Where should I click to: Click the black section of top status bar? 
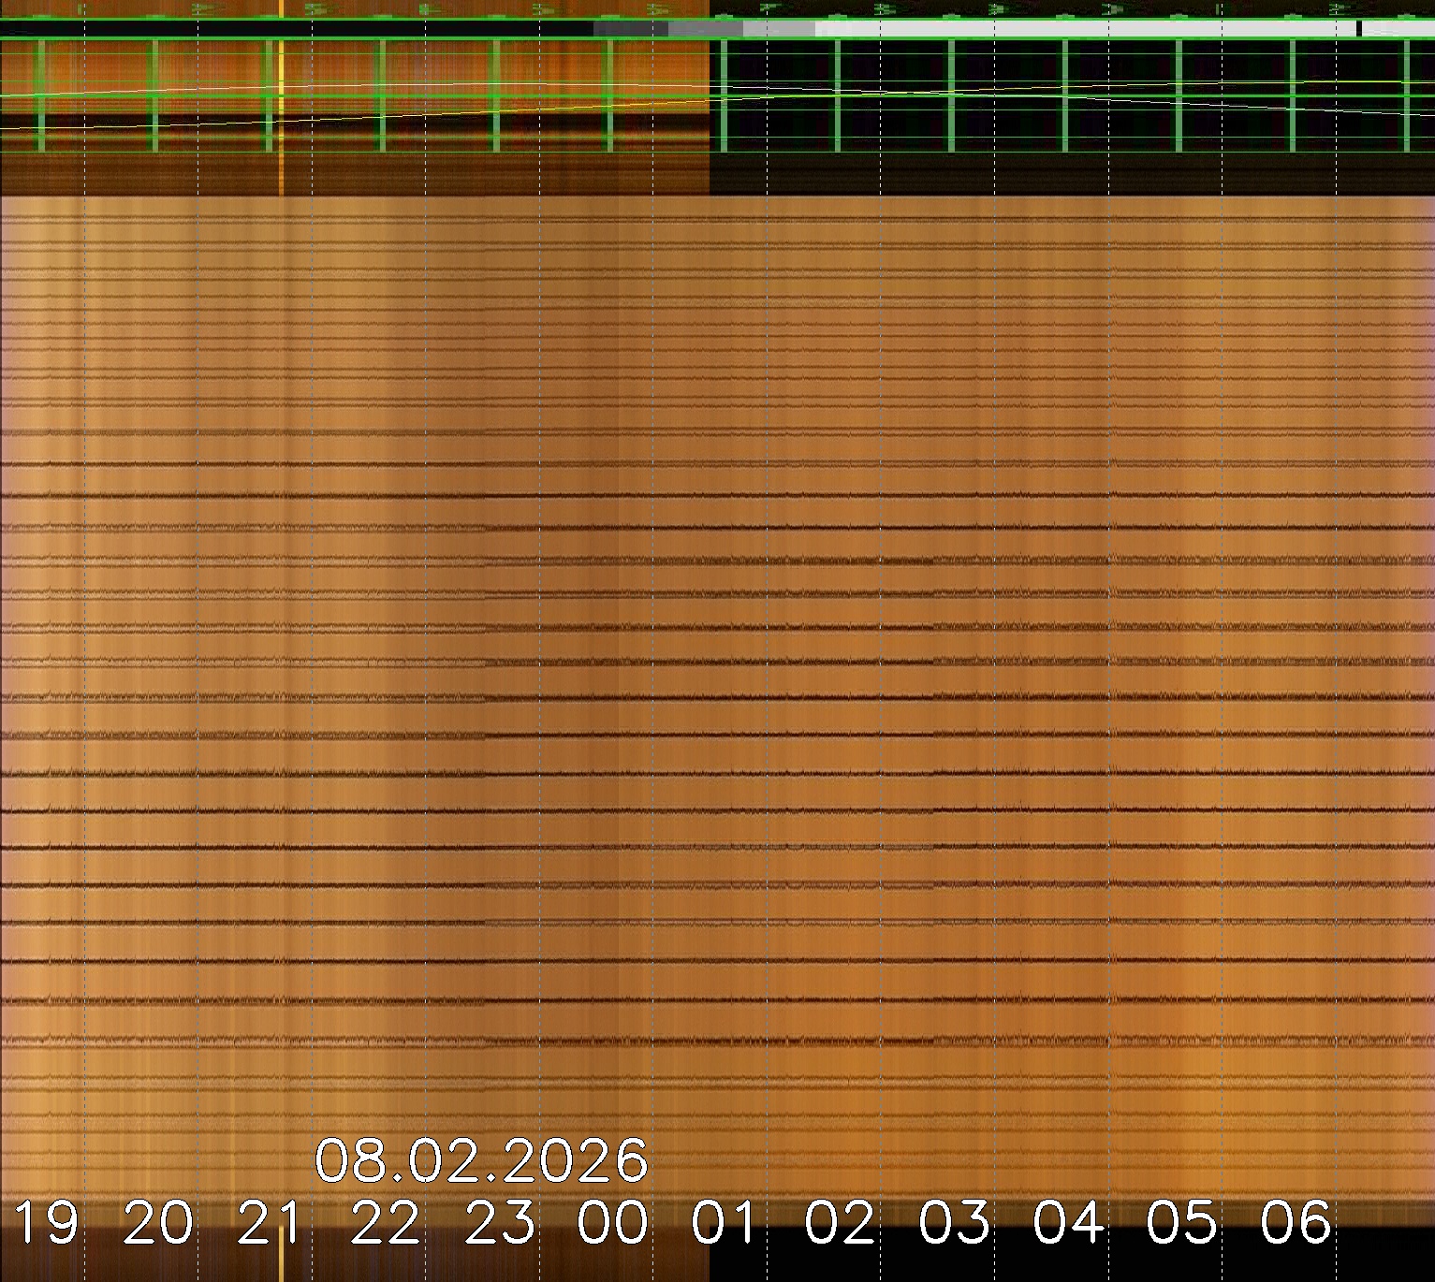coord(281,29)
